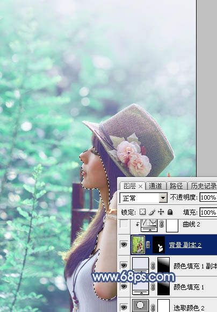Click link icon on 选取颜色 2 layer

pos(153,308)
